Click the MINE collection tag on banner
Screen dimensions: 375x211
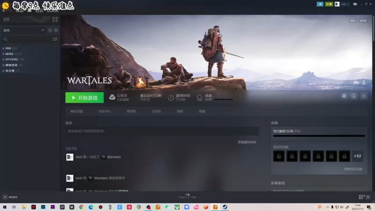coord(363,21)
